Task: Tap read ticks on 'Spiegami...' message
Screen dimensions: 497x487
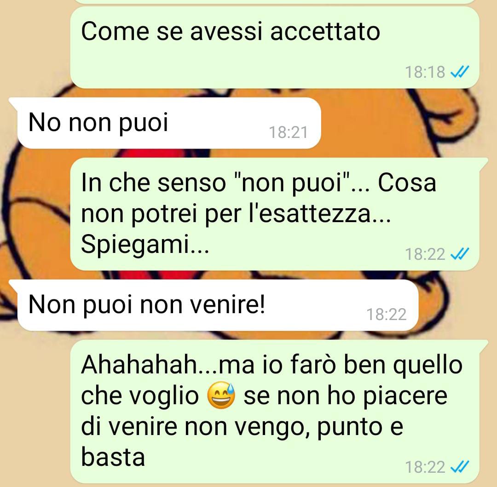Action: coord(460,254)
